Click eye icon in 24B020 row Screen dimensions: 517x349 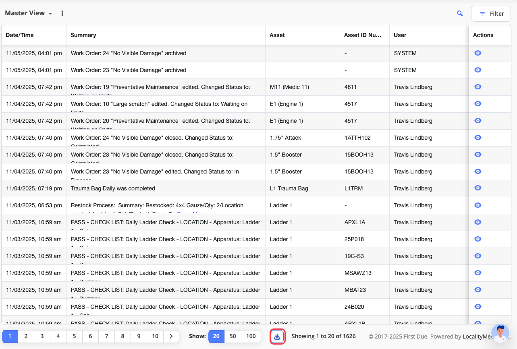[x=478, y=307]
